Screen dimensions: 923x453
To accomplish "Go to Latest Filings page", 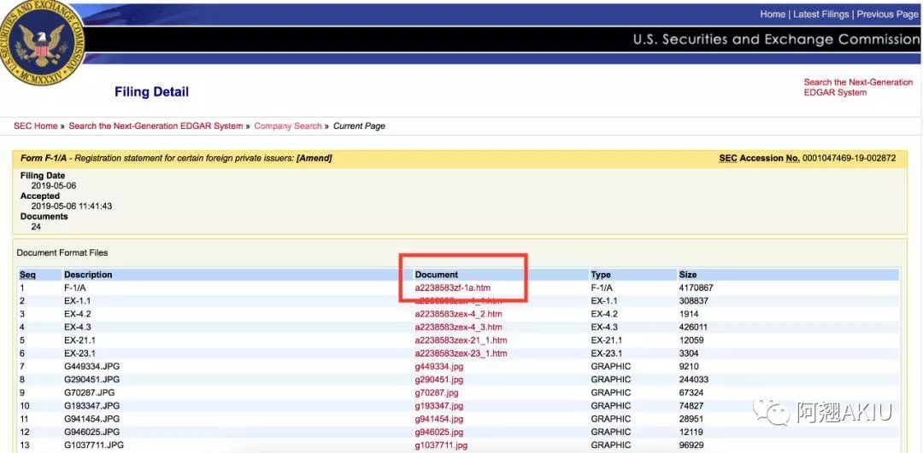I will point(820,15).
